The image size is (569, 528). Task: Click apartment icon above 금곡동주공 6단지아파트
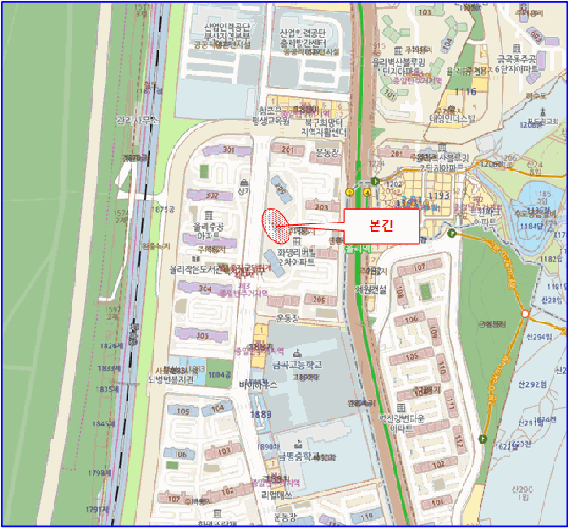pyautogui.click(x=517, y=48)
